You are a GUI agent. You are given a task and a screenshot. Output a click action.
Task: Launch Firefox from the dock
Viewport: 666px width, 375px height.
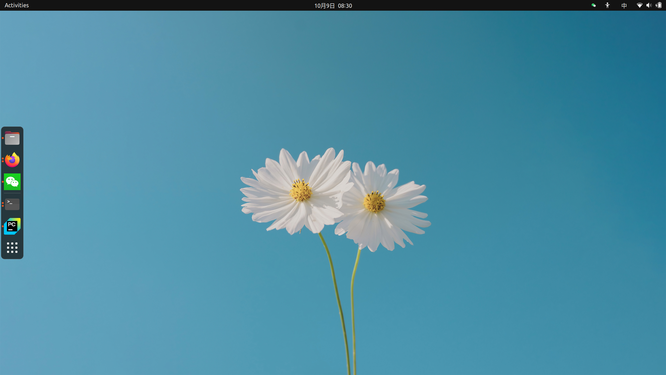(12, 160)
